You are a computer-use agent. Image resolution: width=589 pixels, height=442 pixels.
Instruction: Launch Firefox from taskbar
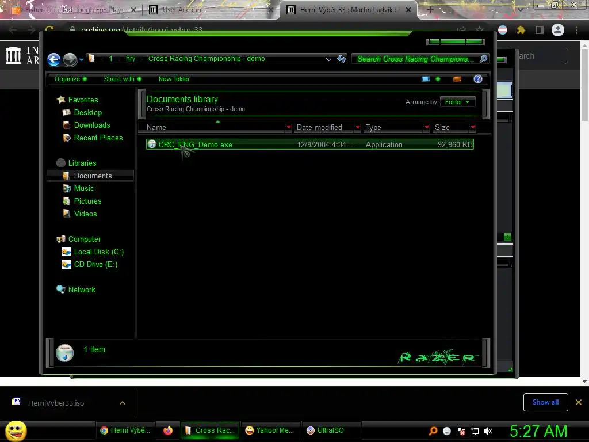(168, 430)
